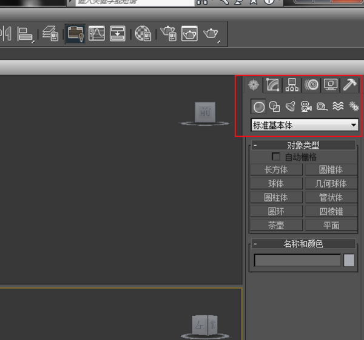This screenshot has width=364, height=340.
Task: Enable the 自动栅格 checkbox
Action: tap(276, 157)
